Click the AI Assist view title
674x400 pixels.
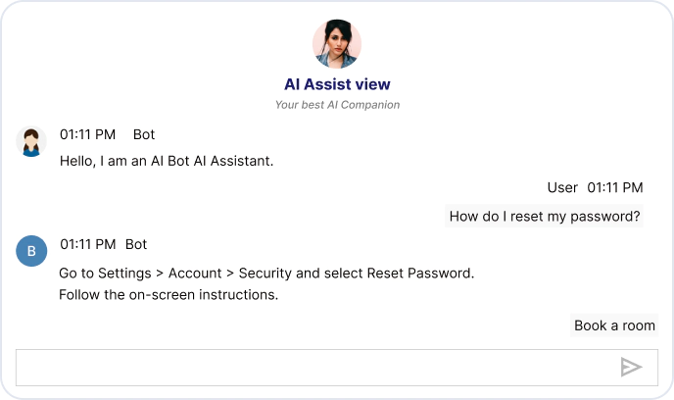337,84
